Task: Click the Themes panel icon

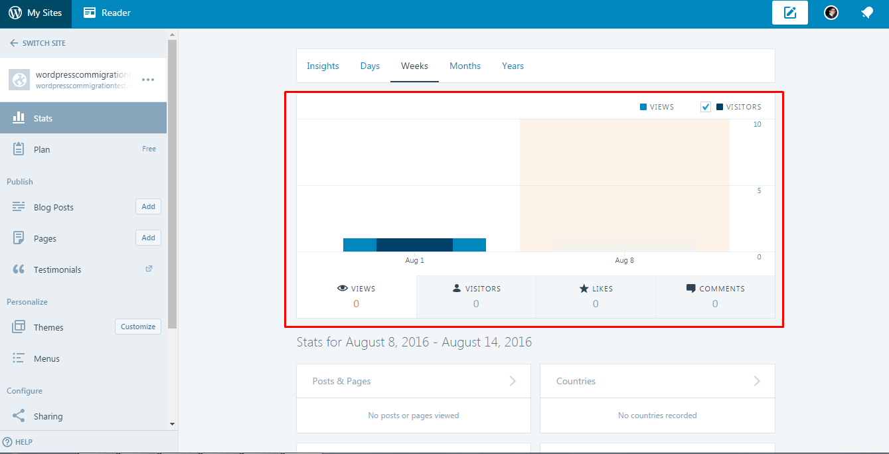Action: point(18,327)
